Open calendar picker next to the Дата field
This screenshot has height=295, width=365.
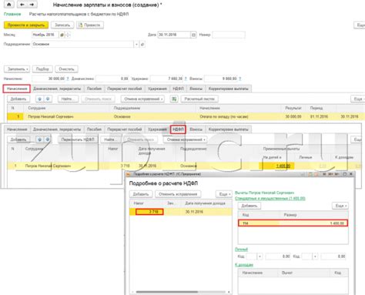[193, 35]
